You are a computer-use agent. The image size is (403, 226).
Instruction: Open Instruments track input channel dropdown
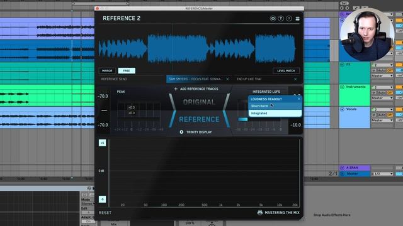pos(382,87)
